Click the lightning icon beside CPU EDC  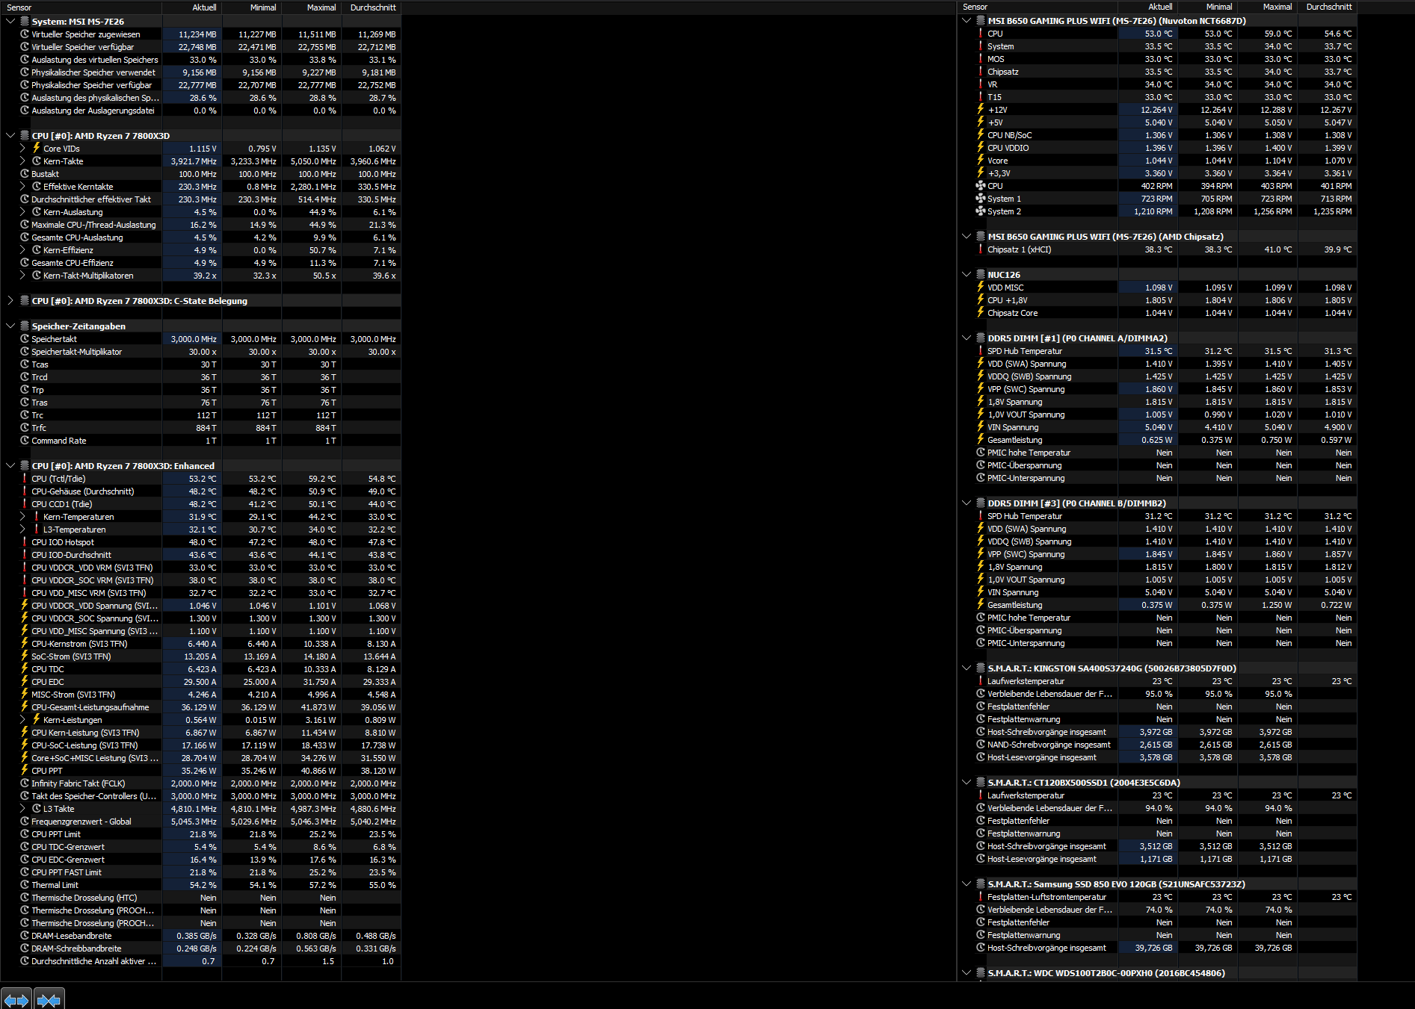click(25, 682)
